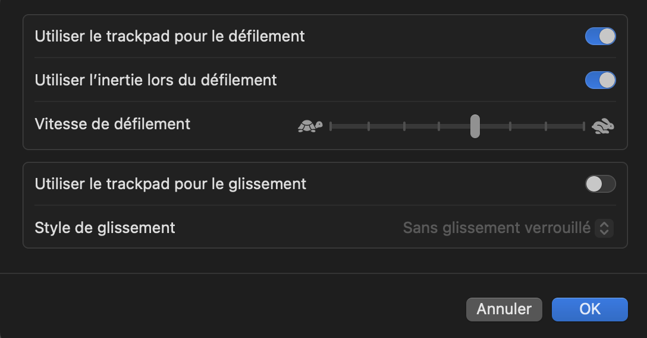Click the second tick mark from the turtle
Viewport: 647px width, 338px height.
(369, 126)
